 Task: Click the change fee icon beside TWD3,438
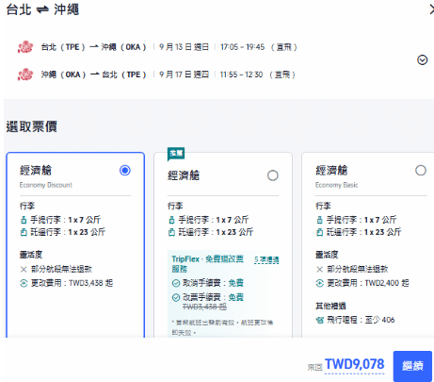(24, 283)
